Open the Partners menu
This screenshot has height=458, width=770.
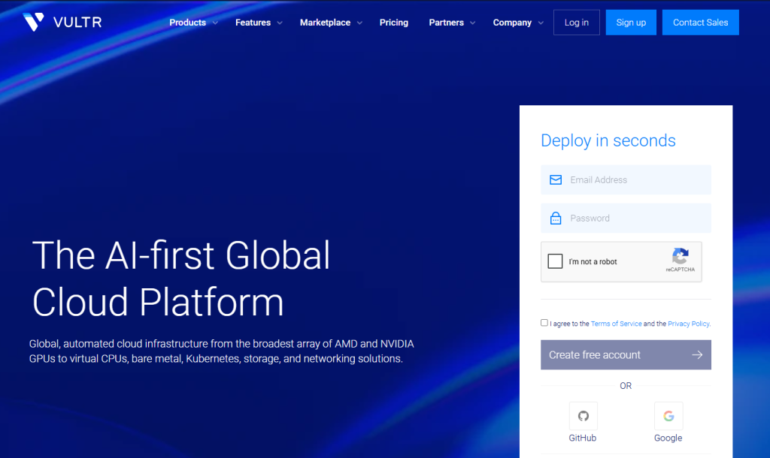[447, 23]
